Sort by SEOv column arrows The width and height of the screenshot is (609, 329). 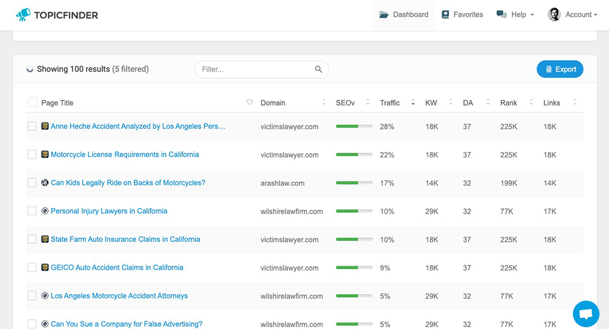(368, 102)
